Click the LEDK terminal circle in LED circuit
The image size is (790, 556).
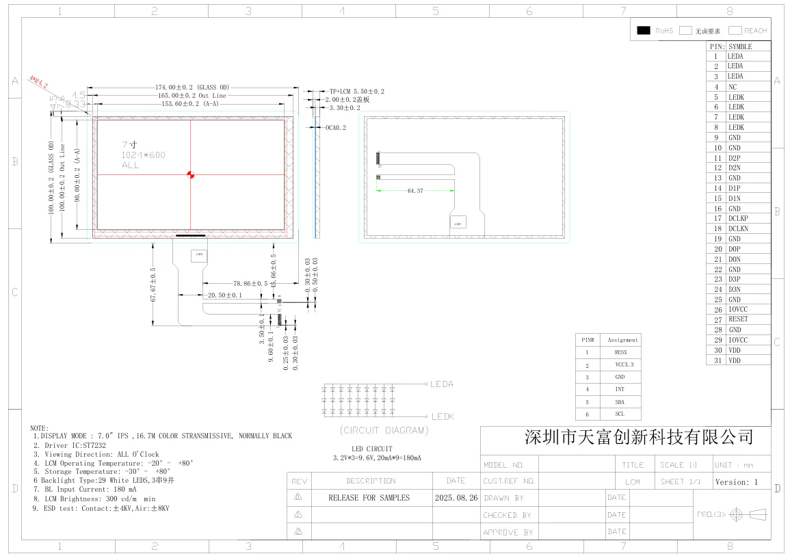426,416
